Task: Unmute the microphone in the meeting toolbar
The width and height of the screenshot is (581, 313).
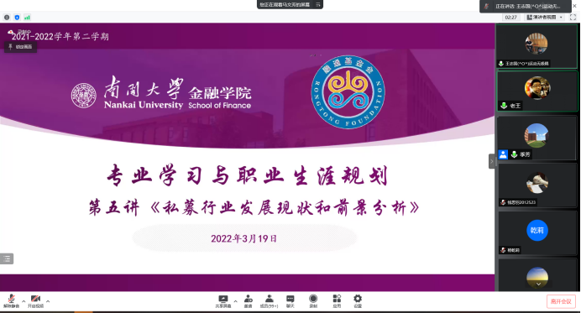Action: point(11,301)
